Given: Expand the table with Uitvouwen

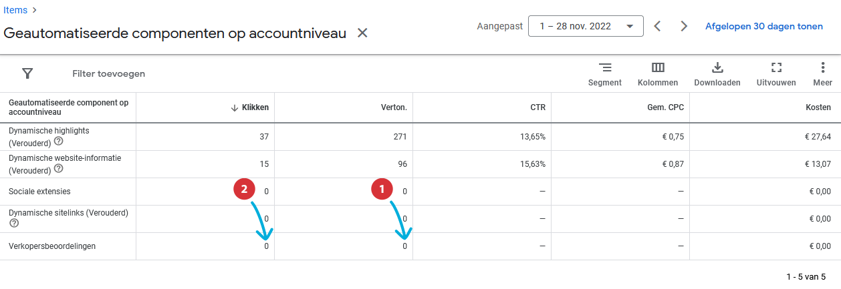Looking at the screenshot, I should [775, 73].
